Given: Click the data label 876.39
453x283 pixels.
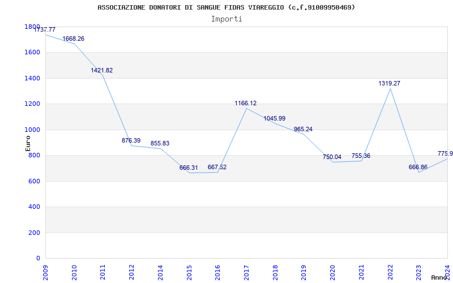Looking at the screenshot, I should click(131, 140).
